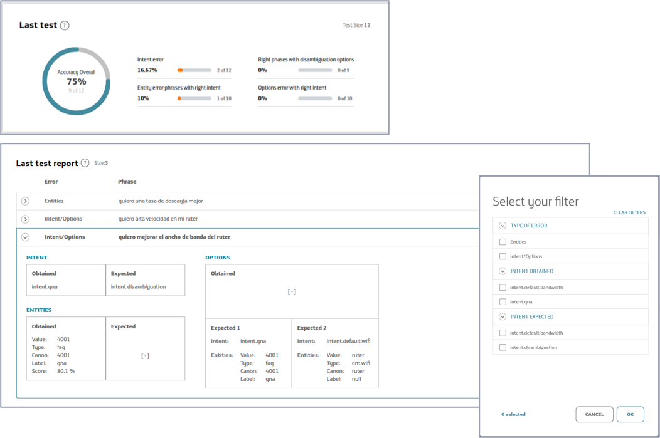
Task: Click the INTENT section heading
Action: pos(36,258)
